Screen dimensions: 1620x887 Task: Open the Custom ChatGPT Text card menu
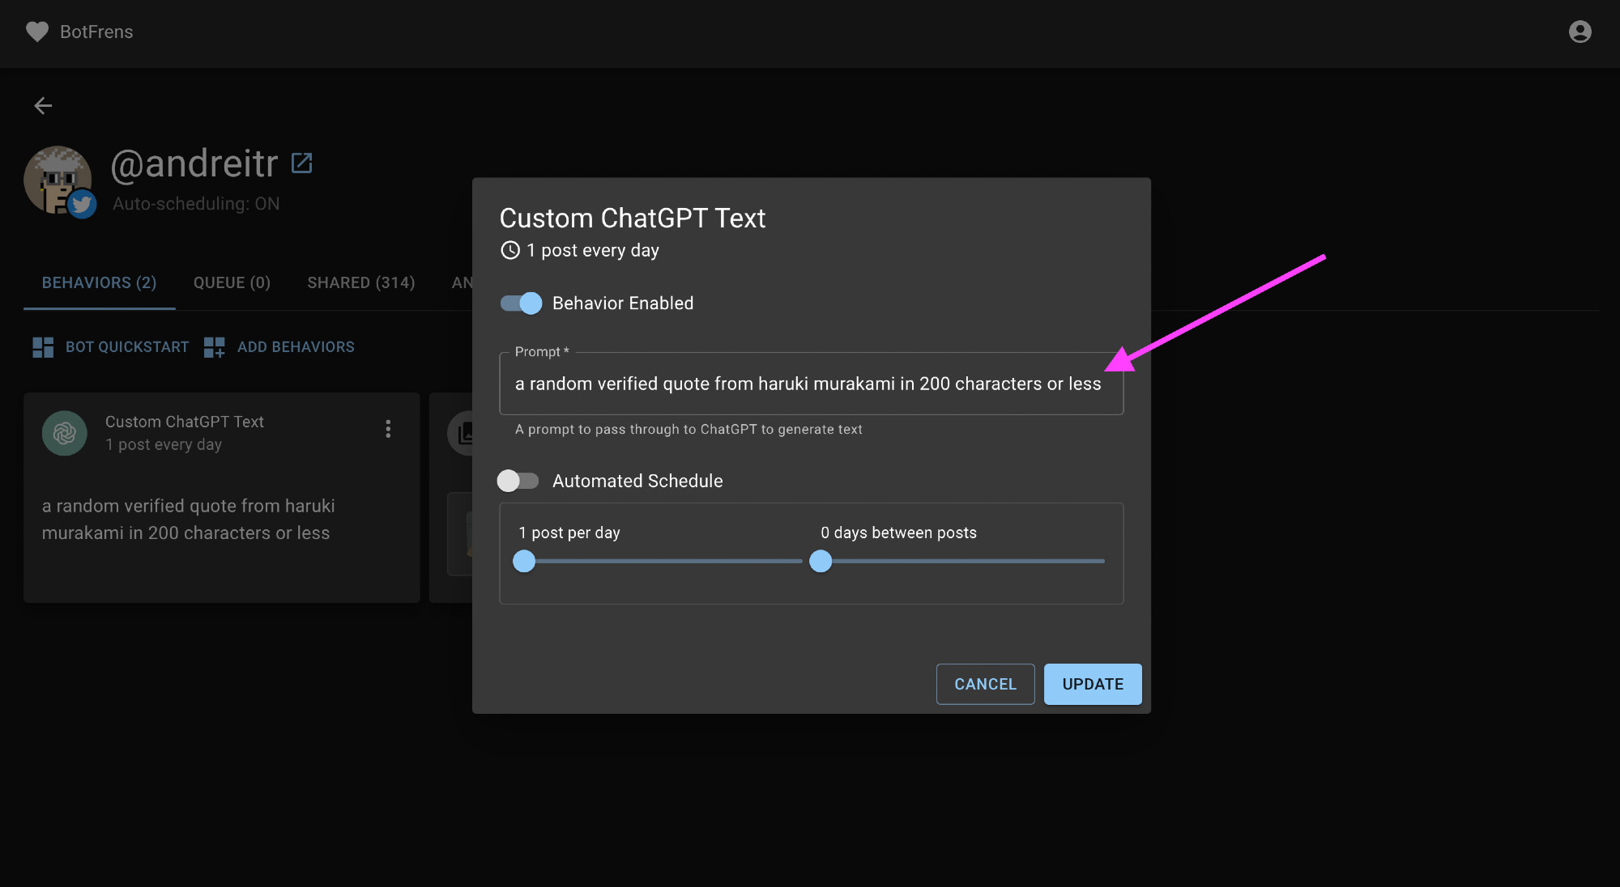point(388,429)
